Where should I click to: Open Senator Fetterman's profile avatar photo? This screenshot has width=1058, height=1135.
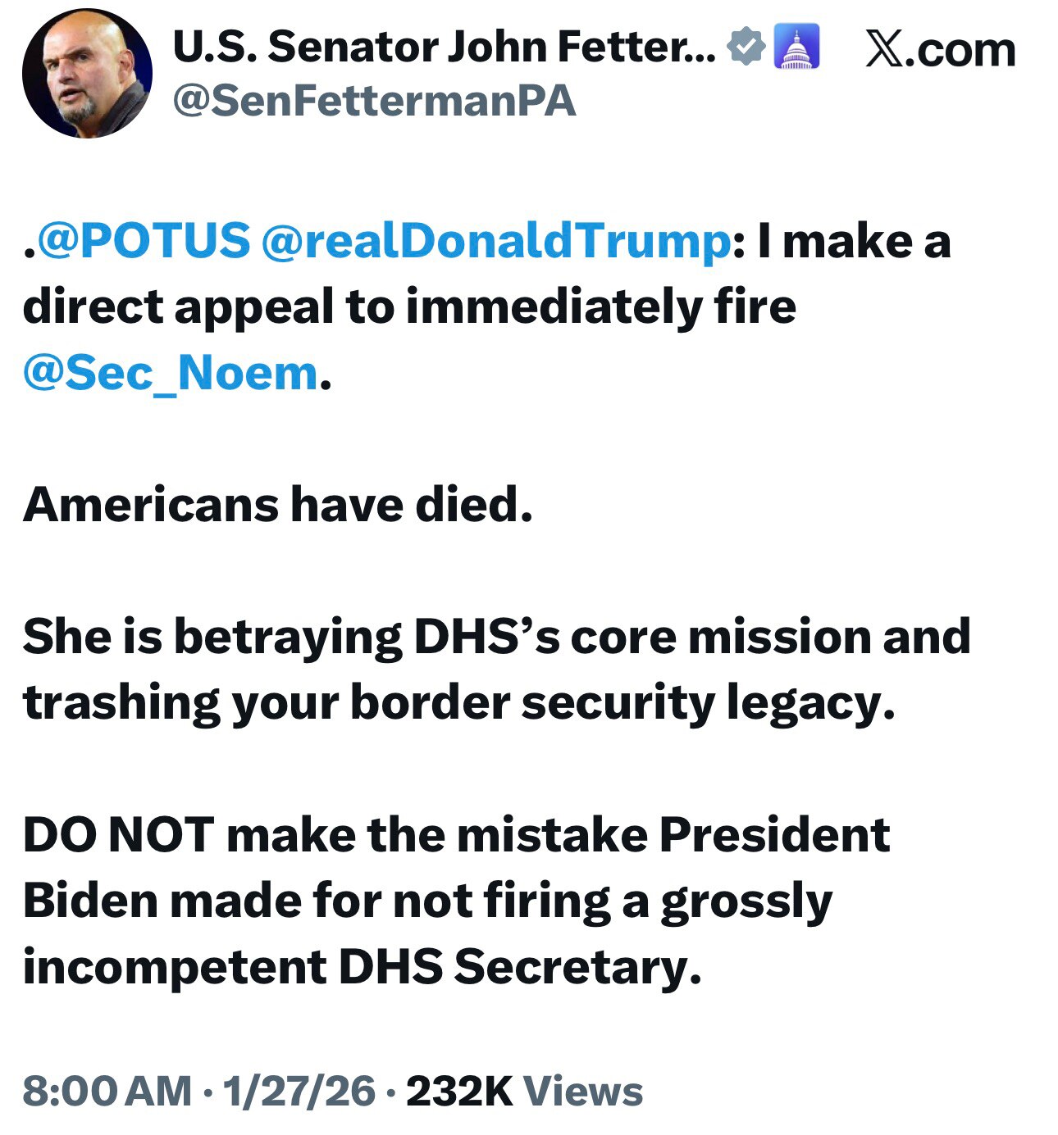point(87,74)
